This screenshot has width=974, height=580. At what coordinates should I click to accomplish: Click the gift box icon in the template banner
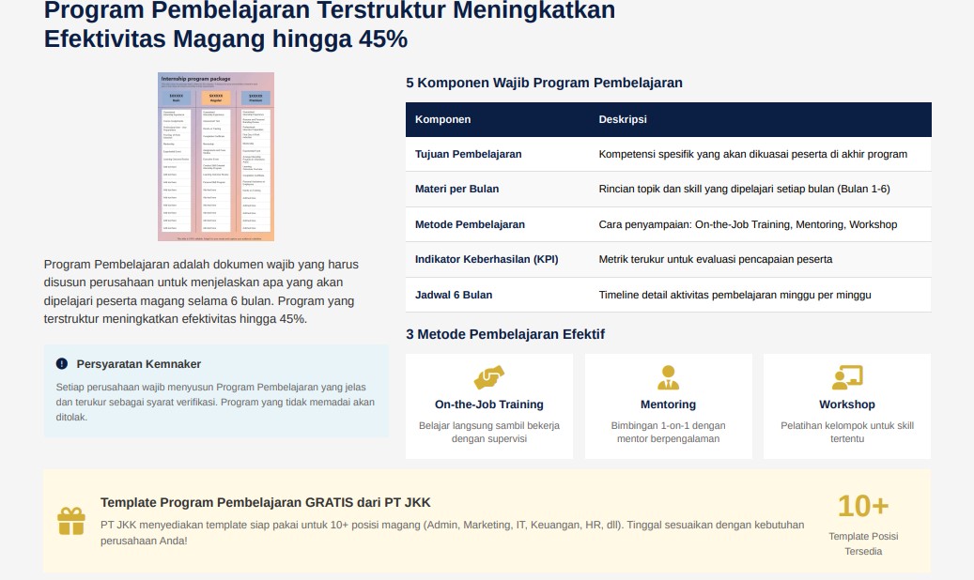point(71,521)
